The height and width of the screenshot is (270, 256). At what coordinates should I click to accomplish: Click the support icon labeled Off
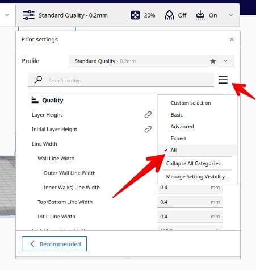(x=169, y=15)
